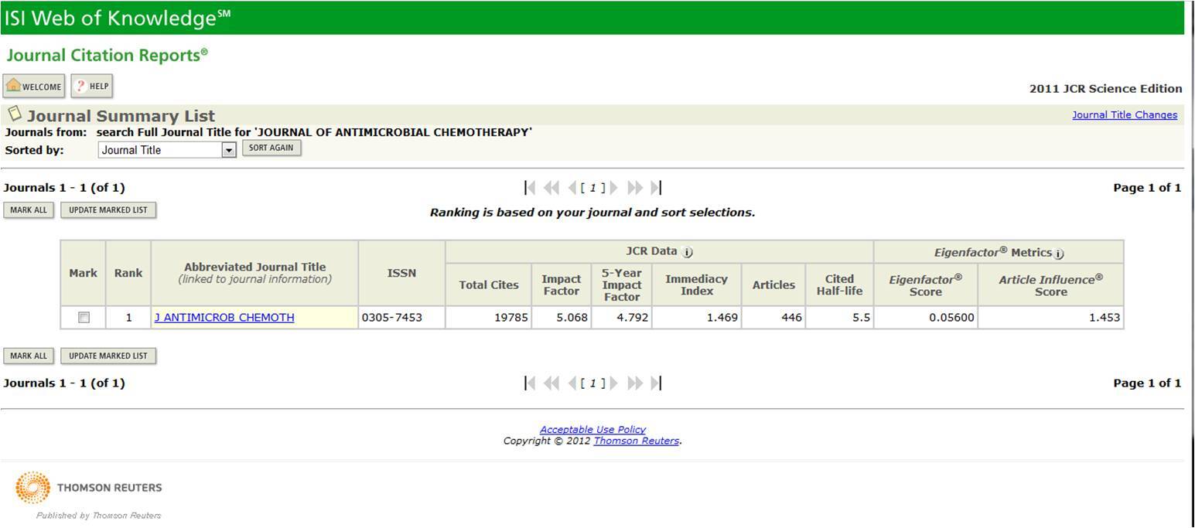Click the Sort Again button

(271, 148)
